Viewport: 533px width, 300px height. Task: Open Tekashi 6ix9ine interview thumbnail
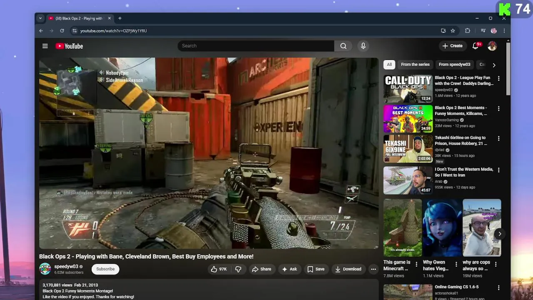tap(408, 149)
